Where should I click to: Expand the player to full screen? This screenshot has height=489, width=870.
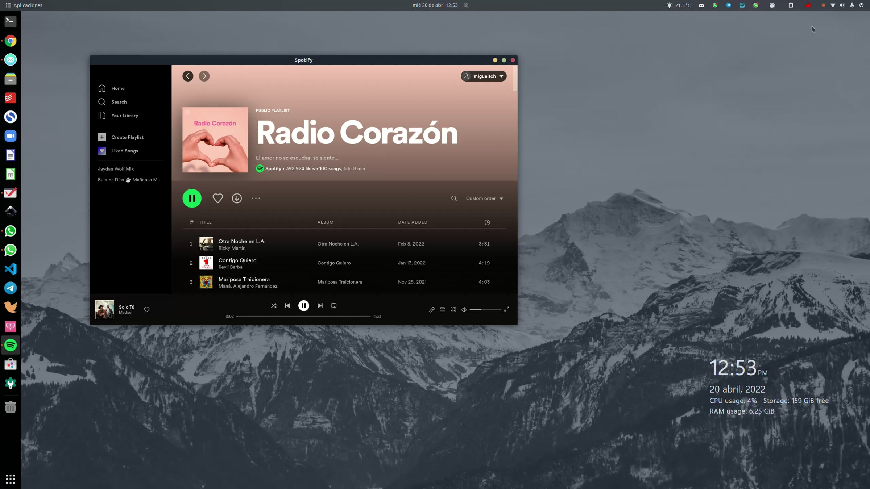click(x=507, y=309)
